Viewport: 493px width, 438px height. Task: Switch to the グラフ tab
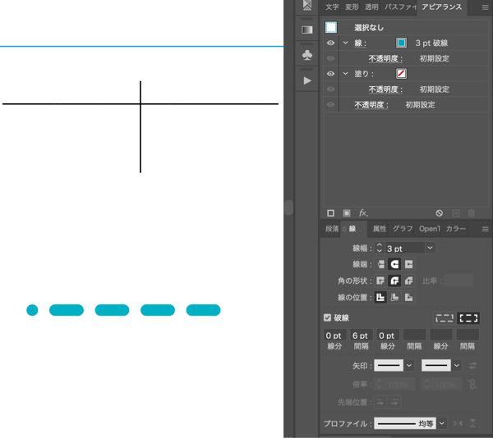pos(403,229)
